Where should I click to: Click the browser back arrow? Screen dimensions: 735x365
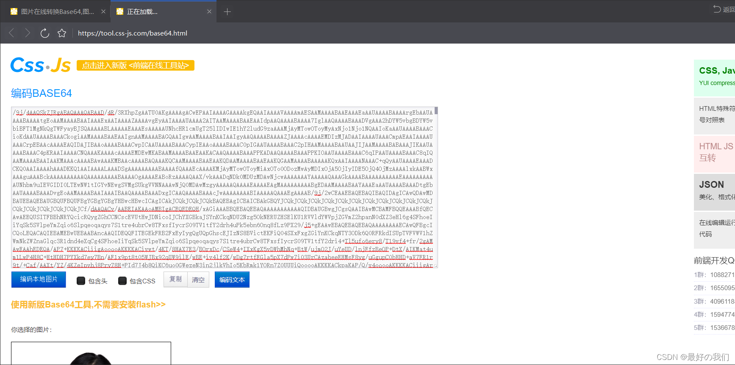[x=11, y=33]
